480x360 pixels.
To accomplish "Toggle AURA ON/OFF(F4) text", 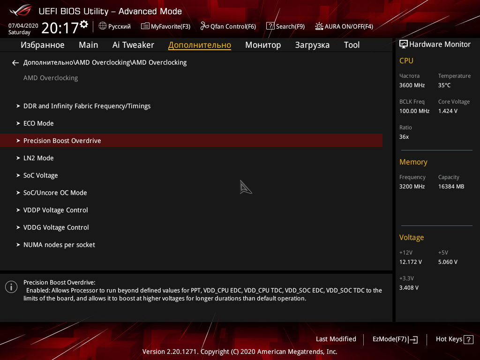I will tap(349, 27).
